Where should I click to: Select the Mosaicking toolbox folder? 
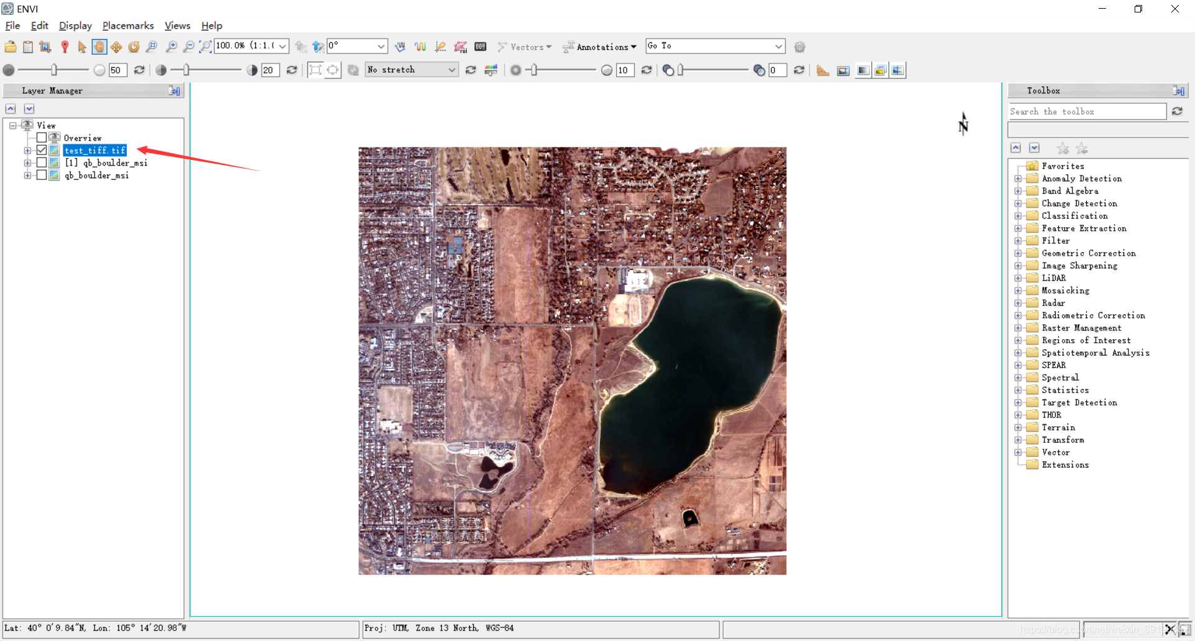coord(1066,291)
